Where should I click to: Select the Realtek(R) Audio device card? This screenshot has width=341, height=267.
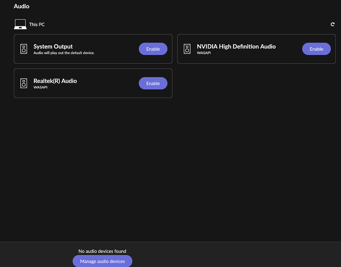[93, 83]
